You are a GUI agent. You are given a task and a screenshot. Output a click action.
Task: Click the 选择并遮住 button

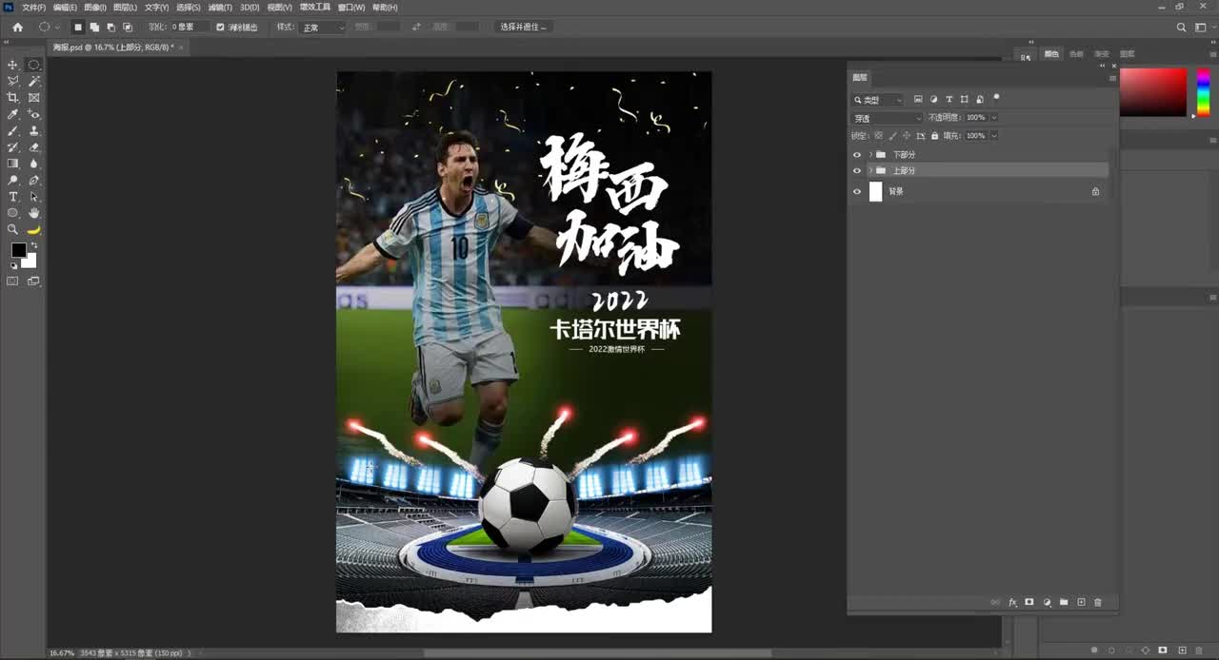tap(523, 28)
